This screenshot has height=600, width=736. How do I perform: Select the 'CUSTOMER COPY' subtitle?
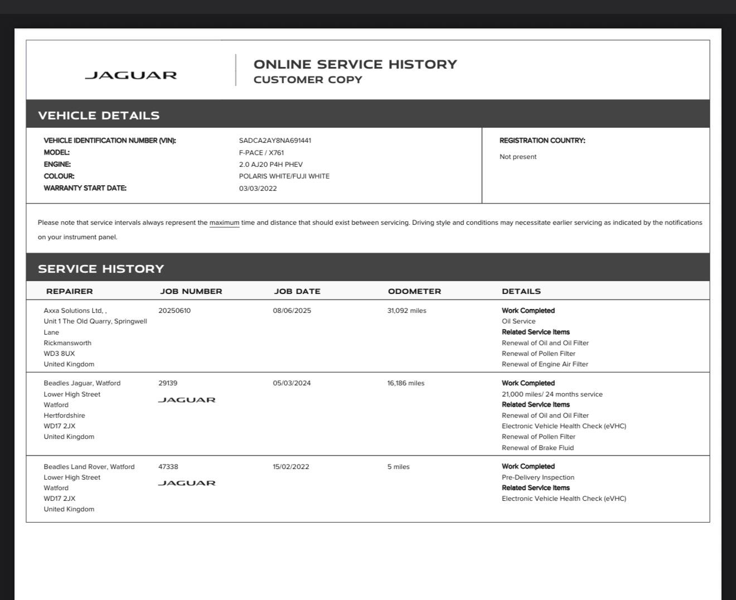308,80
